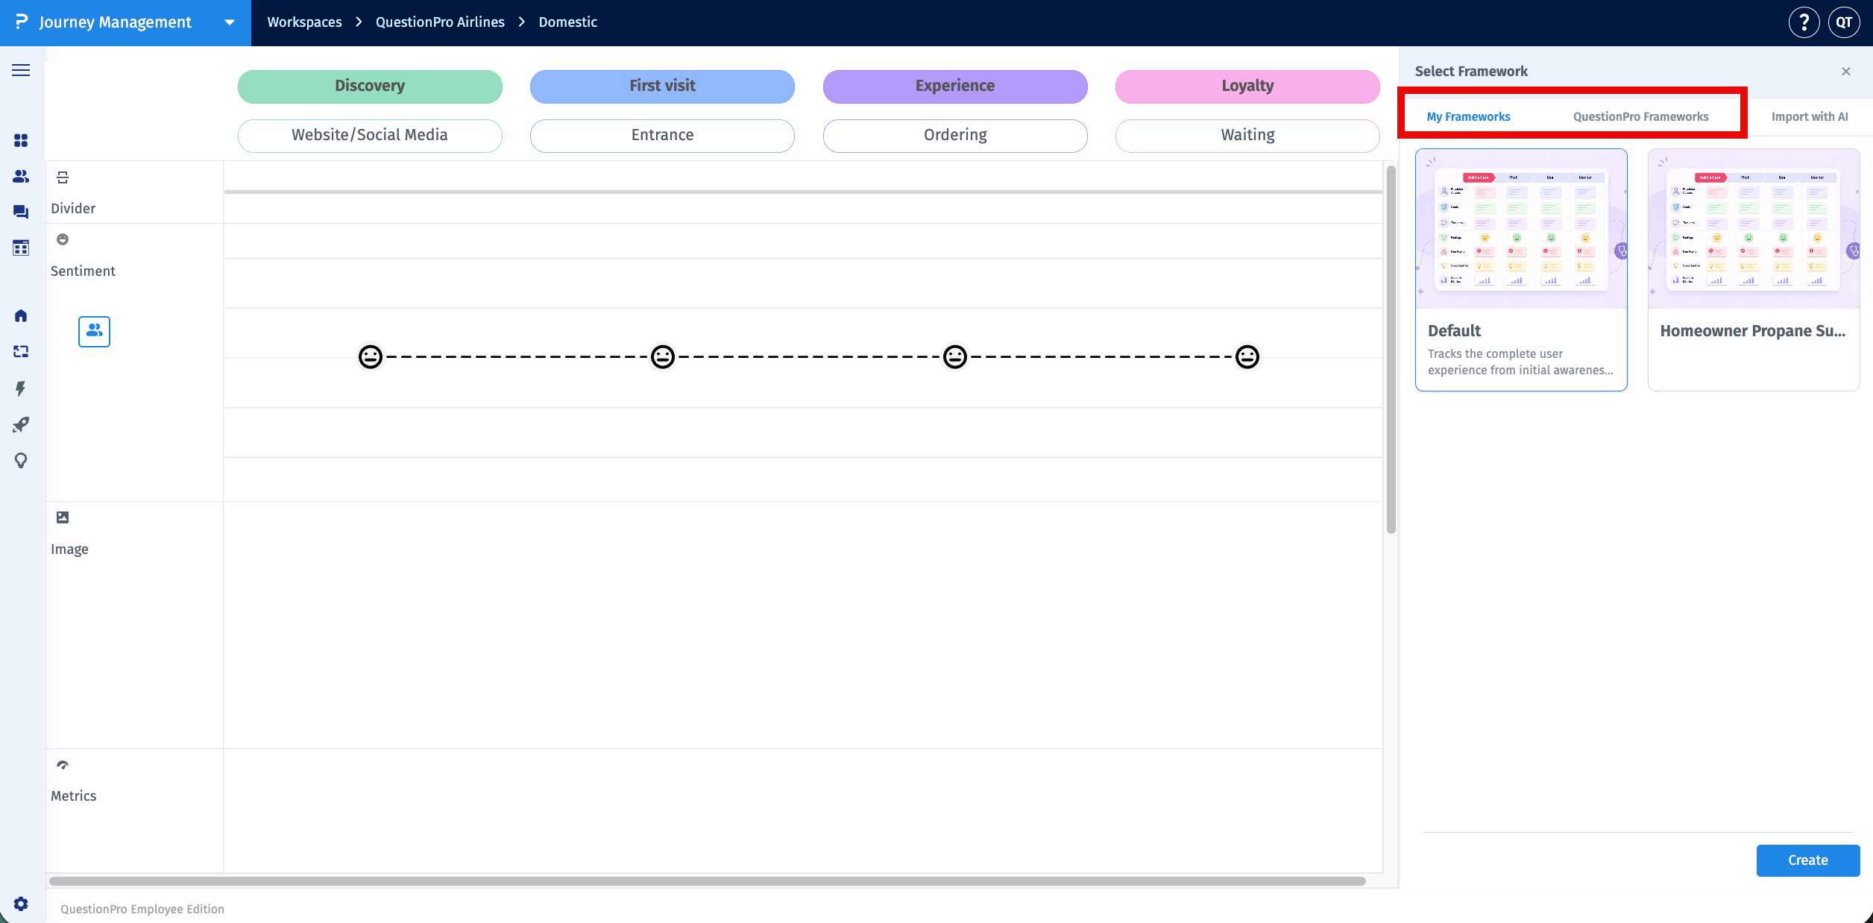Click the Divider lane label

(73, 209)
